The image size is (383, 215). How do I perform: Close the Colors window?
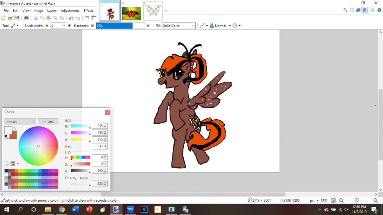coord(107,112)
